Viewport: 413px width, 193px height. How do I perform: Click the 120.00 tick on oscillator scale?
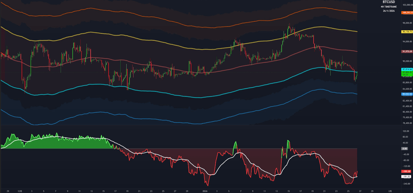405,131
